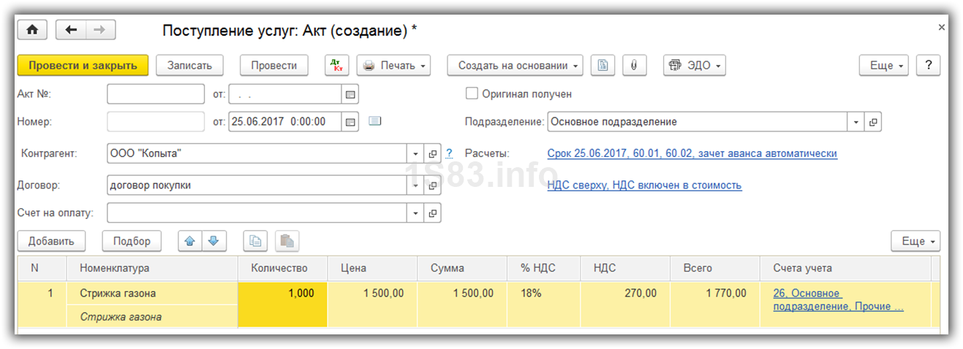
Task: Select the Количество cell with 1,000
Action: click(x=283, y=293)
